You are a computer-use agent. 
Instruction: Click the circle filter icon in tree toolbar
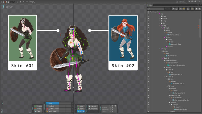click(x=177, y=9)
